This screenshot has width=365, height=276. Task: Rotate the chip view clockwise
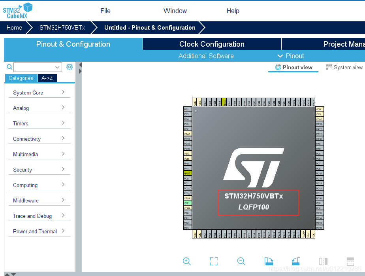click(x=269, y=261)
